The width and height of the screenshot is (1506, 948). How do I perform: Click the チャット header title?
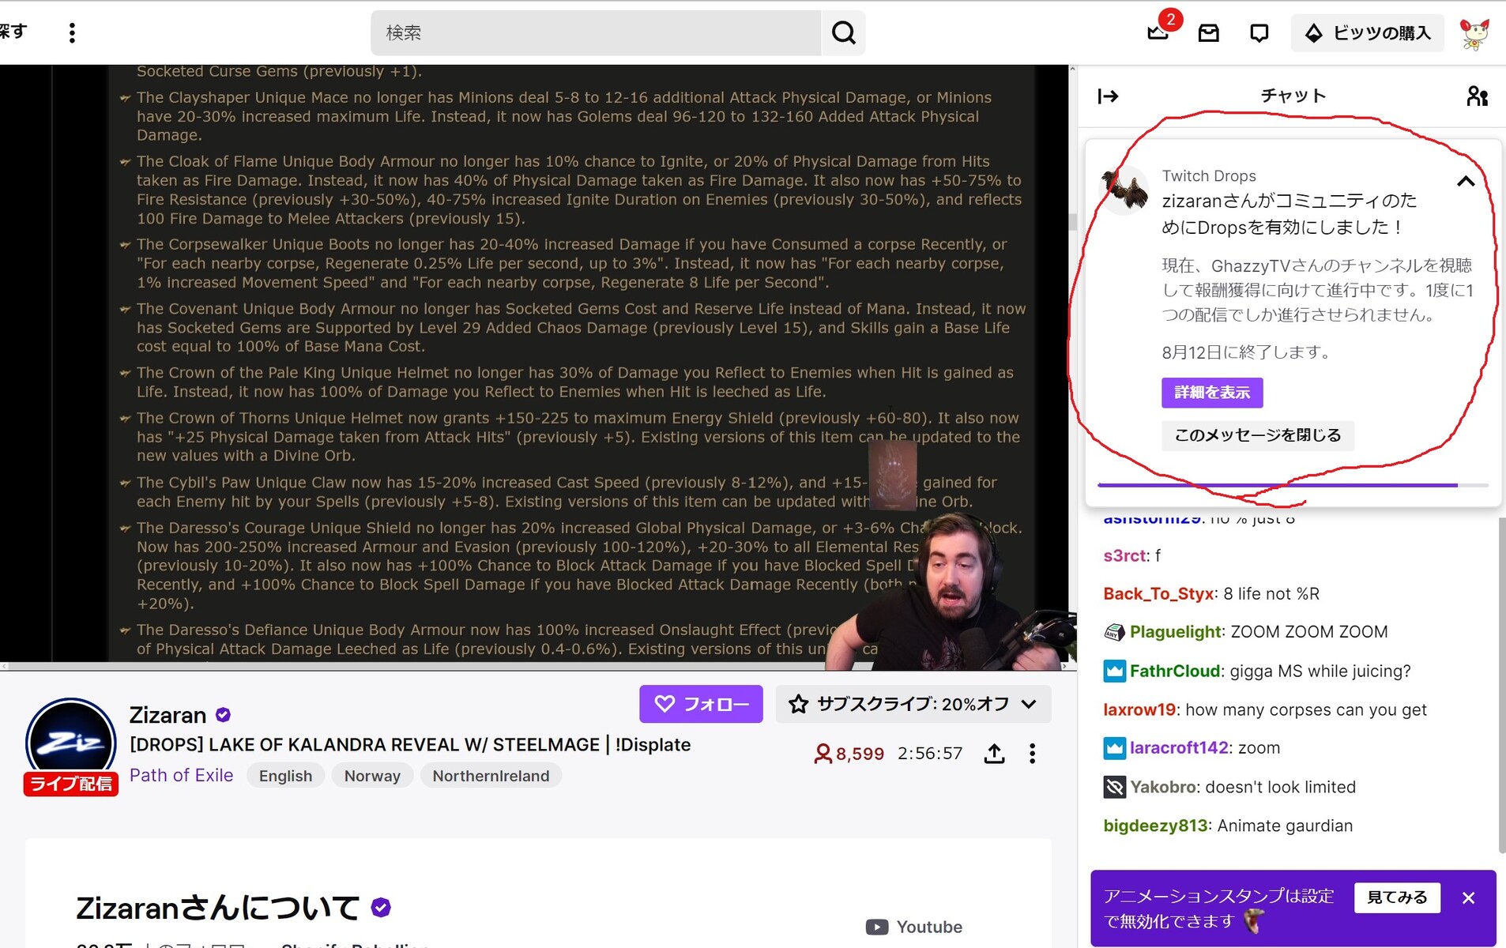click(x=1293, y=96)
